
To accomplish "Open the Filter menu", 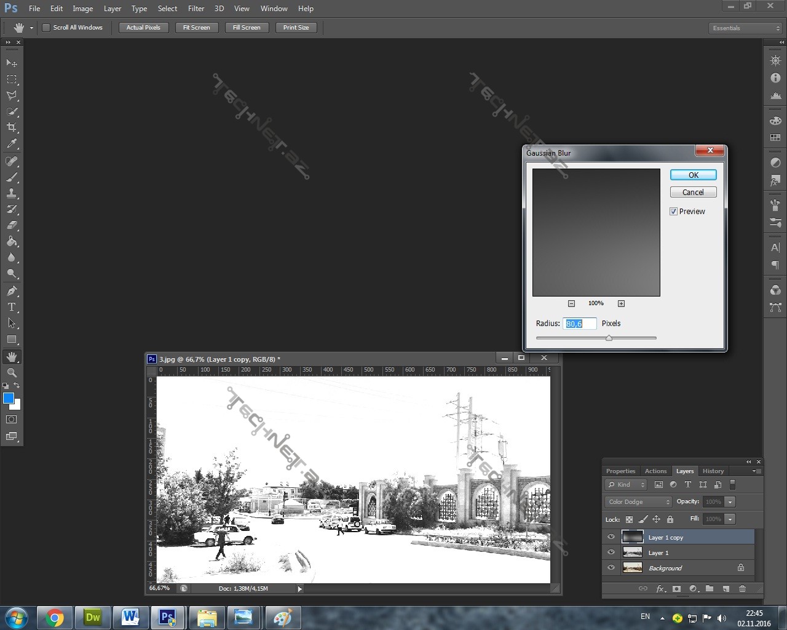I will 196,9.
